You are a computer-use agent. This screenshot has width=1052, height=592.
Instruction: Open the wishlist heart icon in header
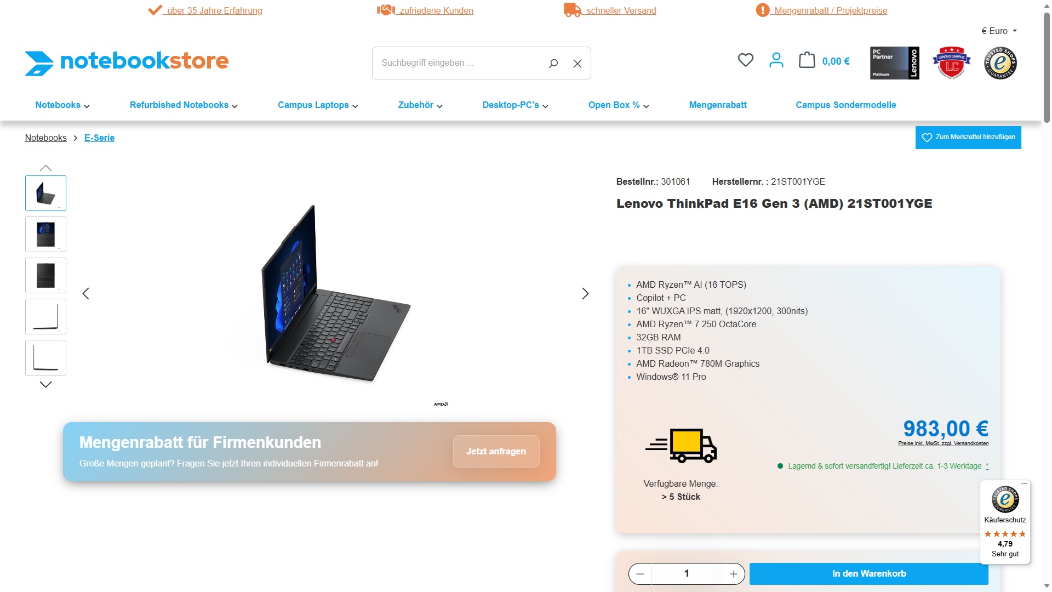coord(745,60)
